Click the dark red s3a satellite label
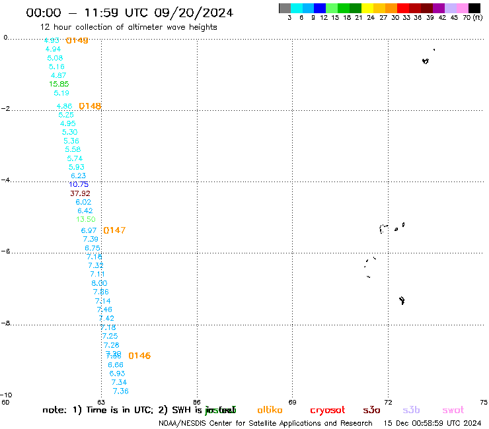Image resolution: width=489 pixels, height=429 pixels. coord(372,411)
